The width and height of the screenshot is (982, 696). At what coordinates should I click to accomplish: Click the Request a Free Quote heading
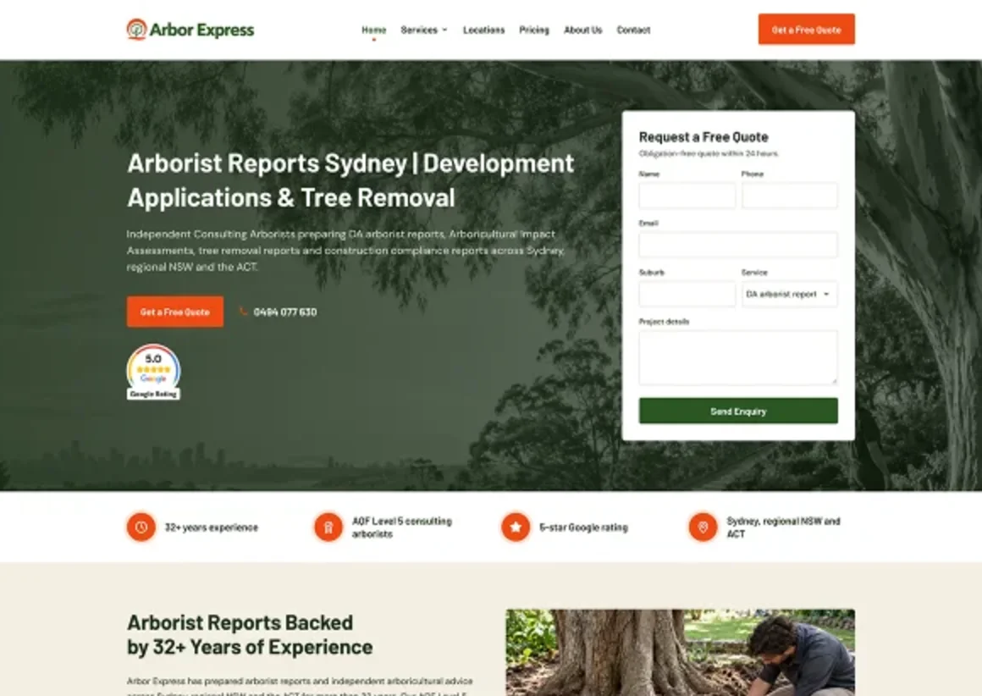coord(703,136)
